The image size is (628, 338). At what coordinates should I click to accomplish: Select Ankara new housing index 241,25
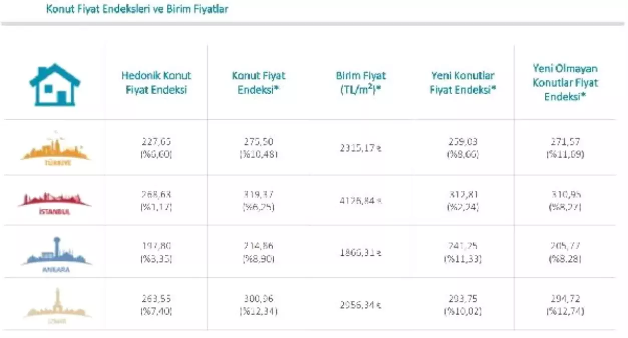point(463,247)
